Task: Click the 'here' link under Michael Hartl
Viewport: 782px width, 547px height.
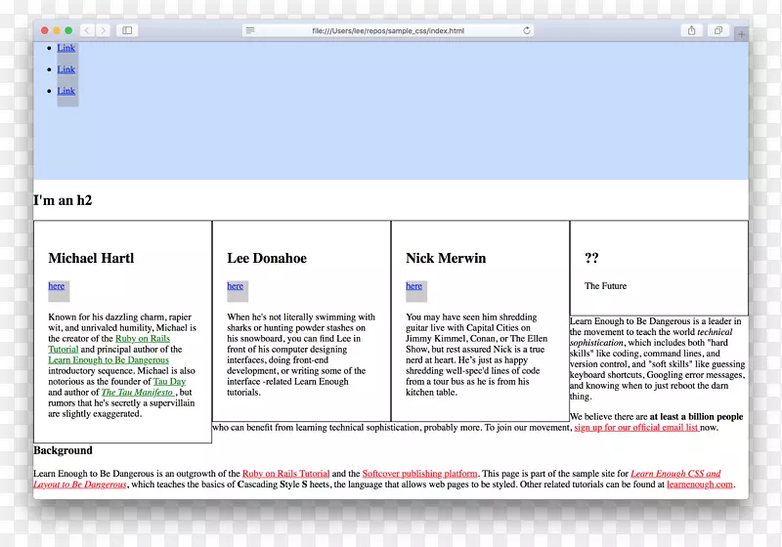Action: click(x=57, y=286)
